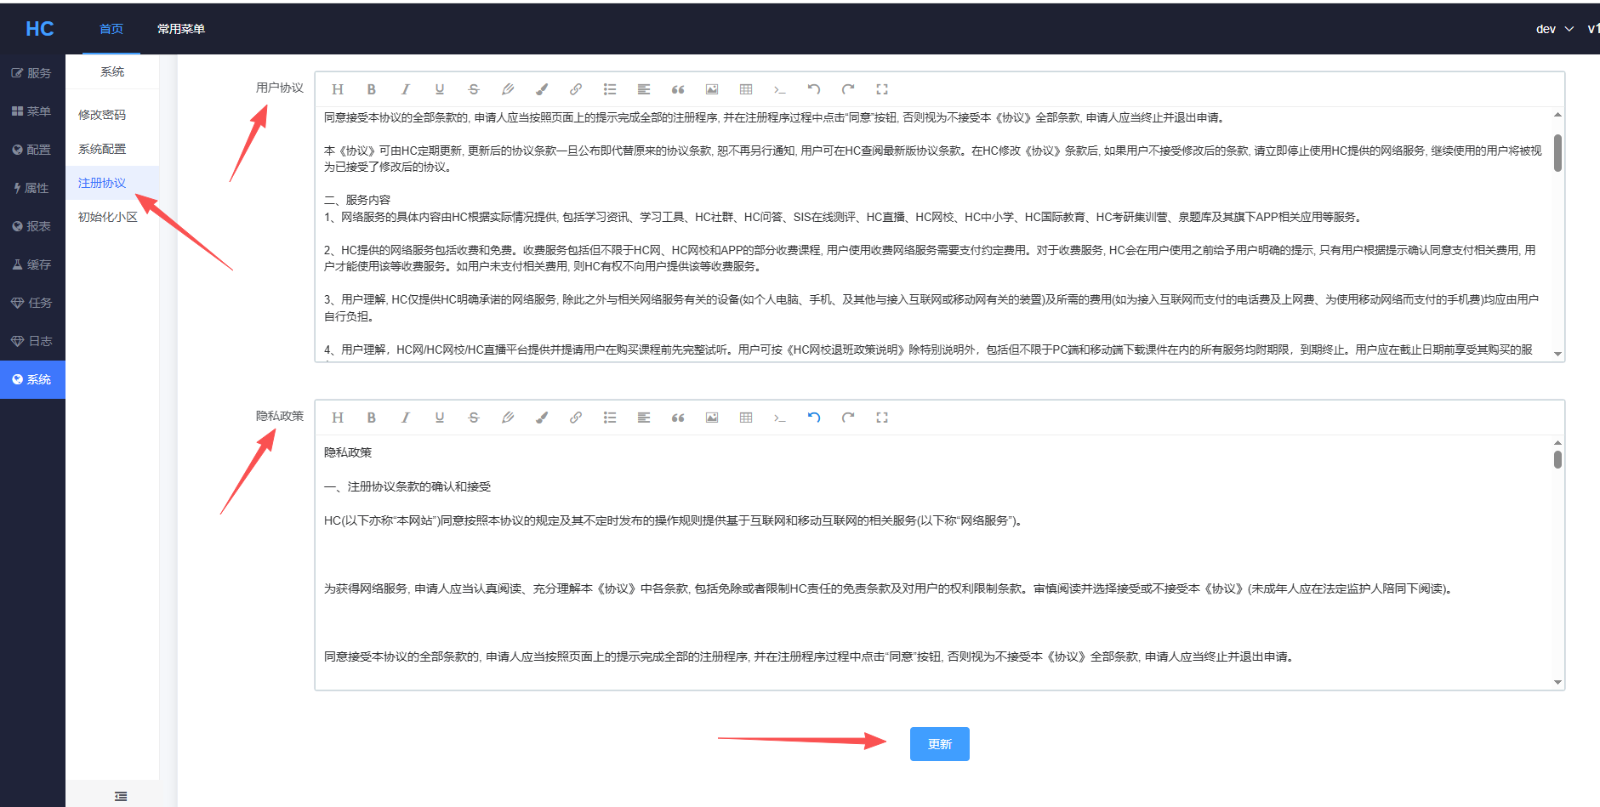Switch to the 常用菜单 tab
Viewport: 1600px width, 807px height.
click(181, 28)
